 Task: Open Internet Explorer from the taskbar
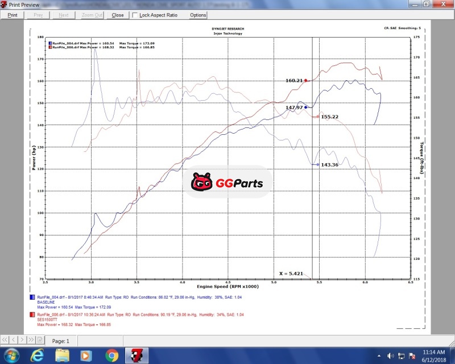coord(37,356)
